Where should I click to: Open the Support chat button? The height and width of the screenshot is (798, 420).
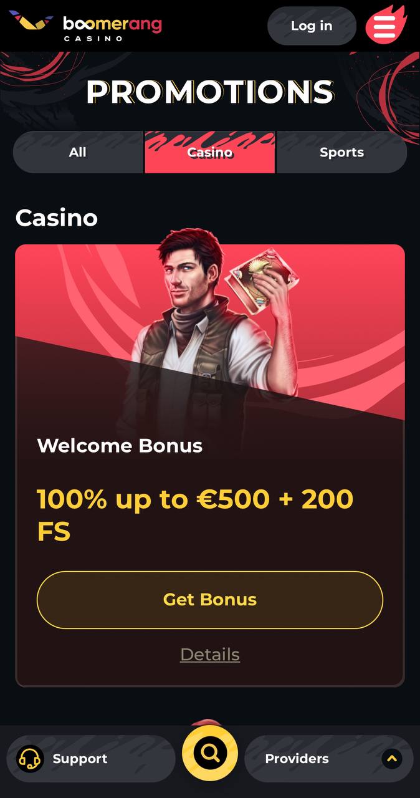(x=91, y=759)
